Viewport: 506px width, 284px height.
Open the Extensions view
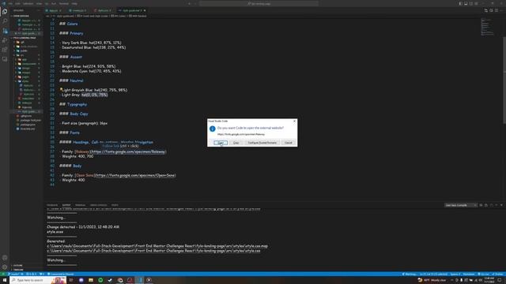point(5,50)
